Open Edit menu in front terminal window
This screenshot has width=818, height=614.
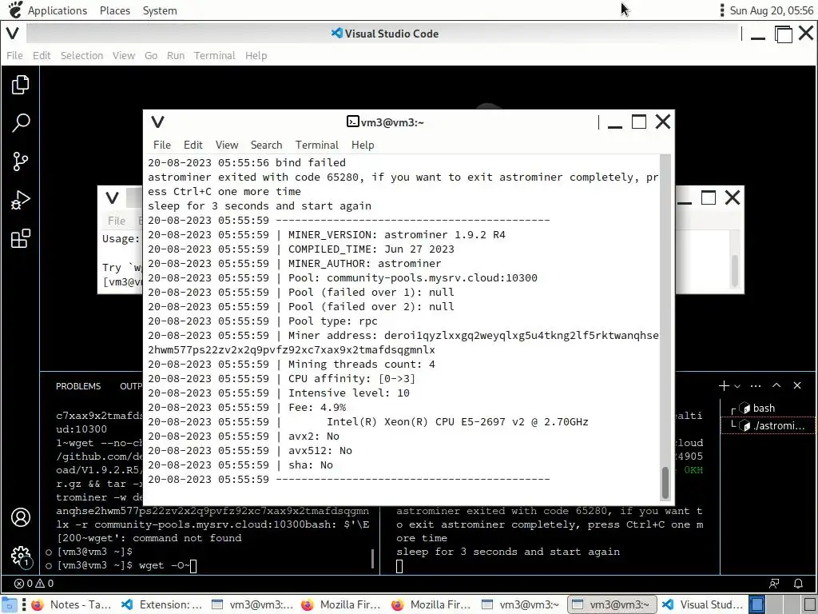(x=193, y=146)
